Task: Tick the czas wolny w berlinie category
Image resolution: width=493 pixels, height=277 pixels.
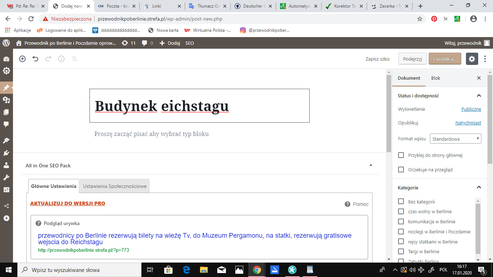Action: pos(401,211)
